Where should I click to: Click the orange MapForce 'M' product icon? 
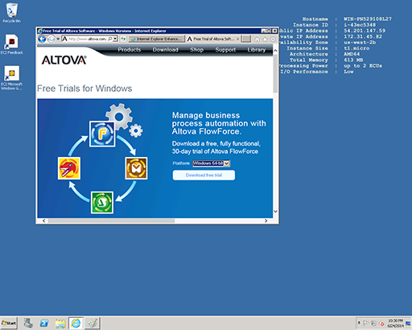136,168
